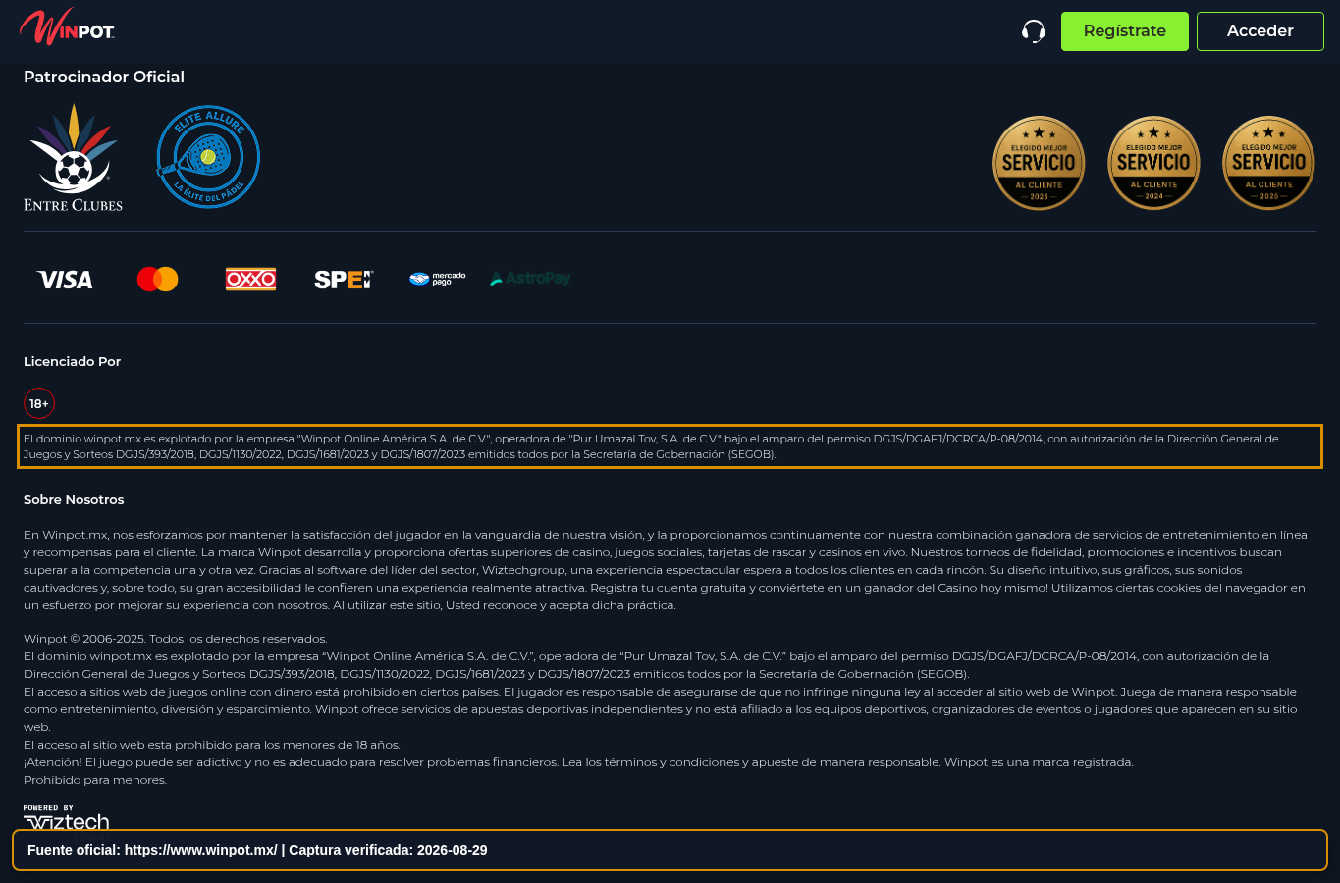Select the Elite Allure pádel sponsor logo
Viewport: 1340px width, 883px height.
pos(208,157)
